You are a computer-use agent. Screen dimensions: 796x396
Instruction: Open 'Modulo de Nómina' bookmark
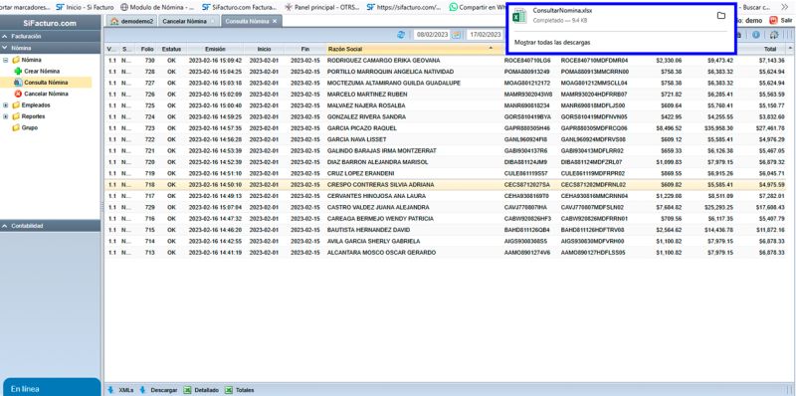(157, 7)
